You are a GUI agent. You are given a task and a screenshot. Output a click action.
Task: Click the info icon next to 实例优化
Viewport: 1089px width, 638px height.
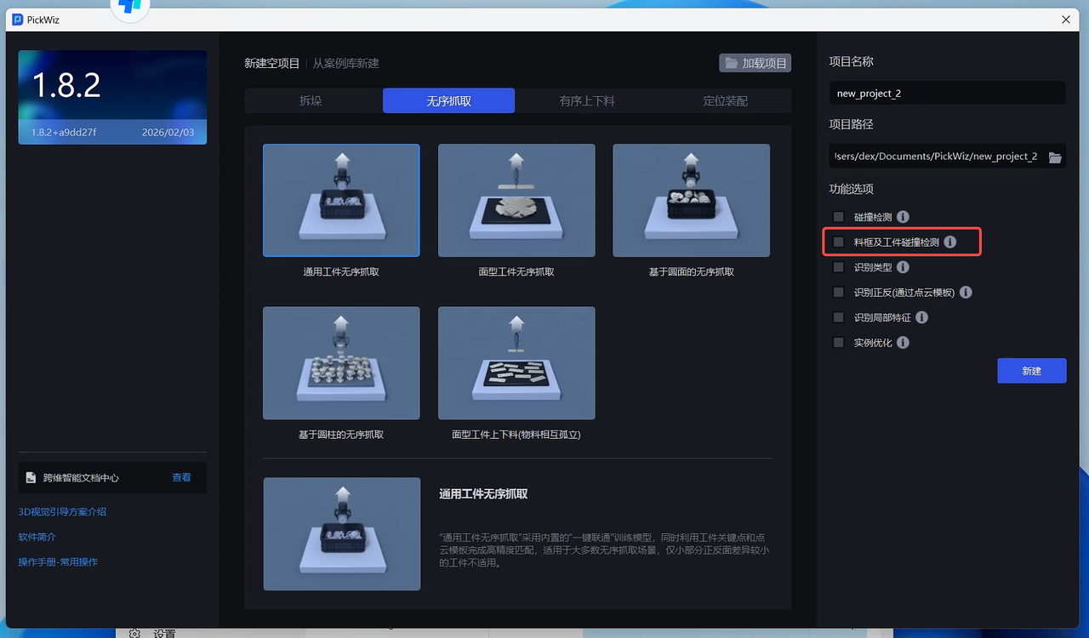coord(904,342)
